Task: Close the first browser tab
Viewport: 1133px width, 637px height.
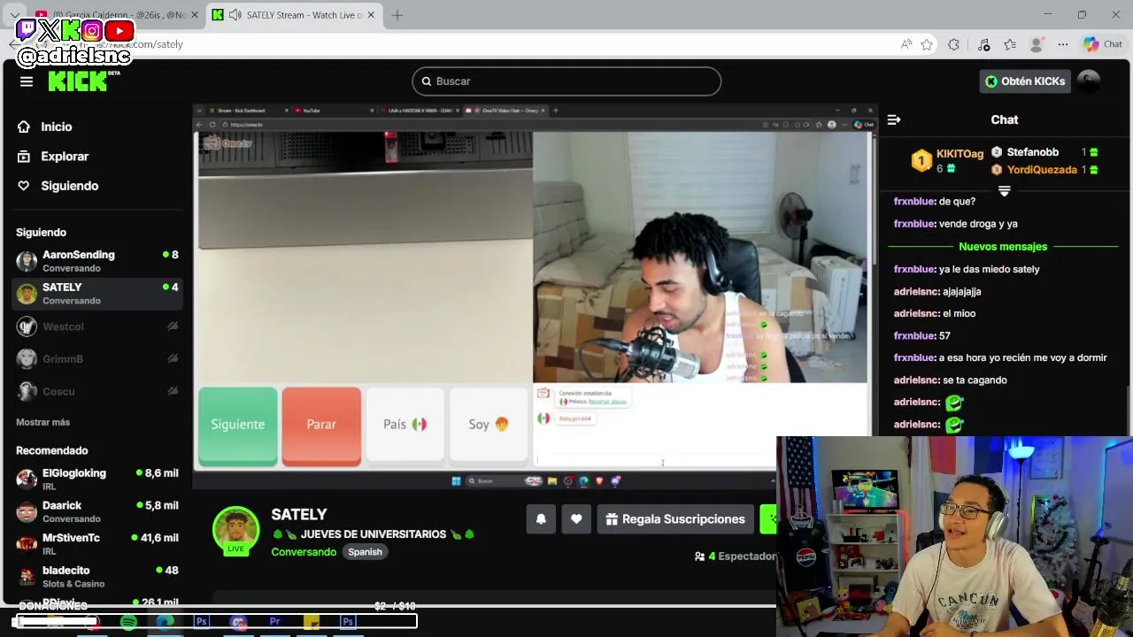Action: pyautogui.click(x=195, y=15)
